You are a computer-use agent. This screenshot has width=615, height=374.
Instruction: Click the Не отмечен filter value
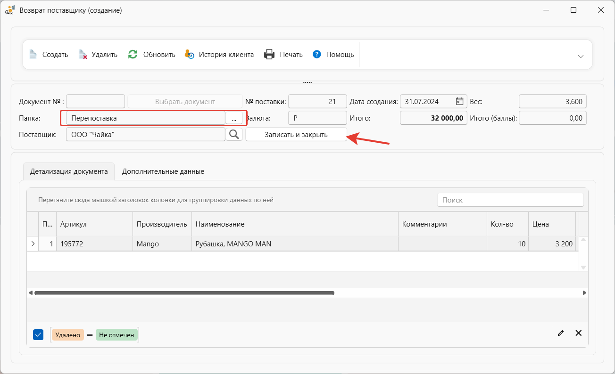point(116,335)
